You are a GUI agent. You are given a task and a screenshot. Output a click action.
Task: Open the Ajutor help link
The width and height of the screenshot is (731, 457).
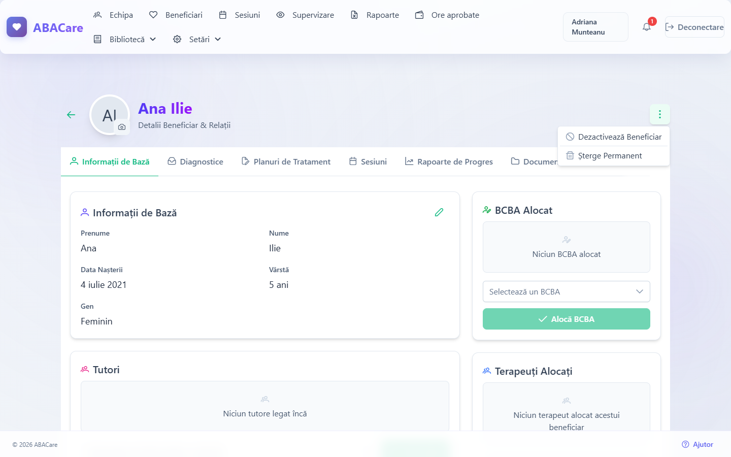[697, 444]
